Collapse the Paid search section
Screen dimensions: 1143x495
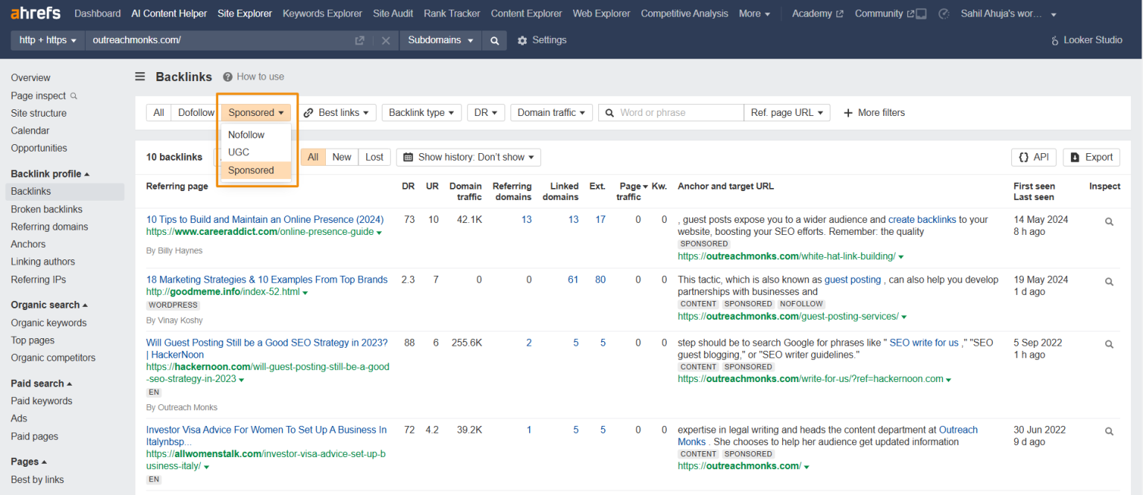point(42,384)
